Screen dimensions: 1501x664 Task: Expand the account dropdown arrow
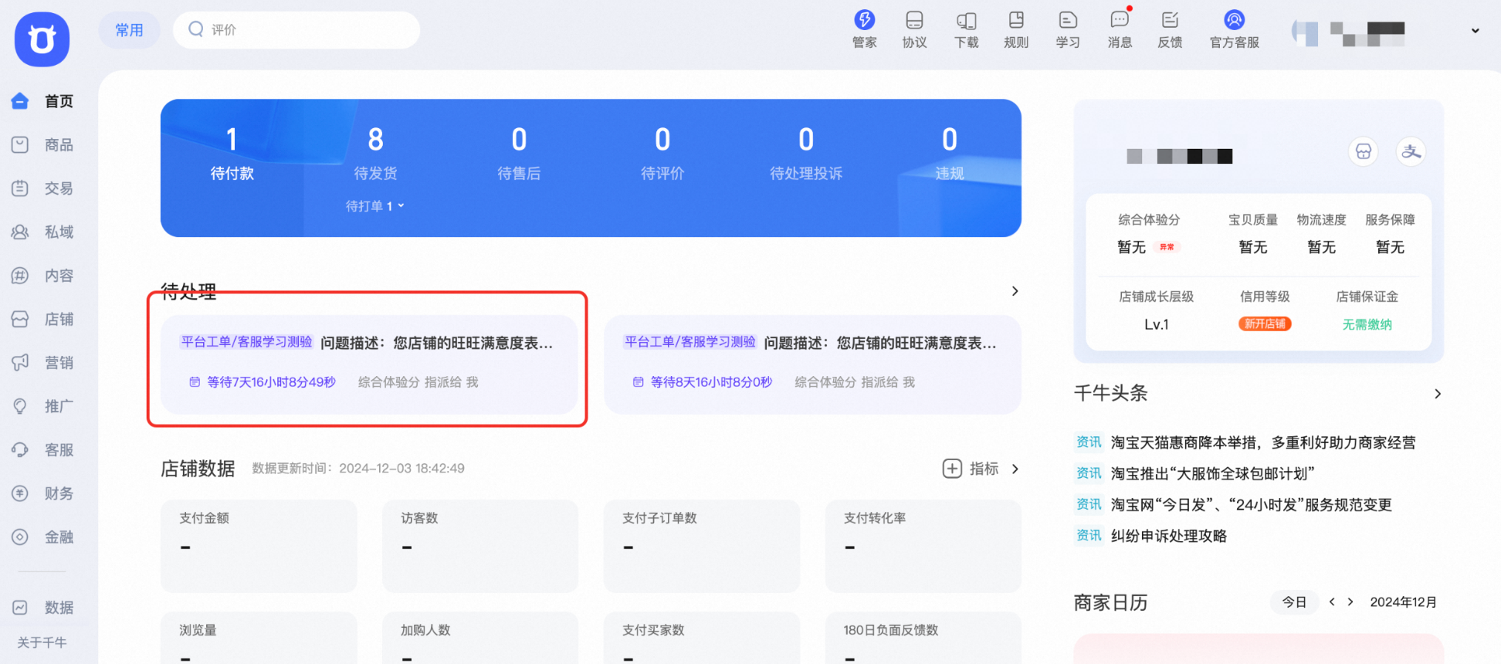coord(1475,31)
